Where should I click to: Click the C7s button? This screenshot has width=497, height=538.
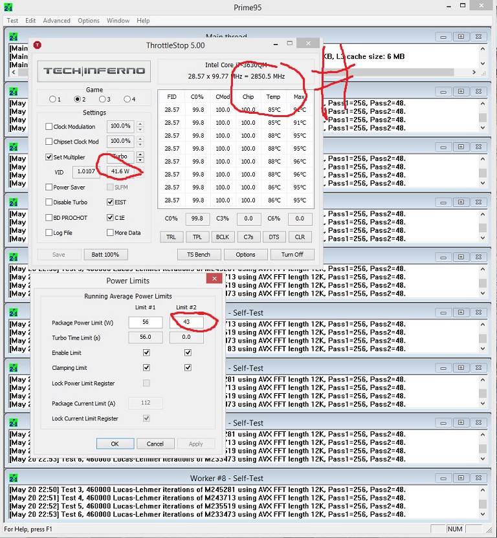248,237
